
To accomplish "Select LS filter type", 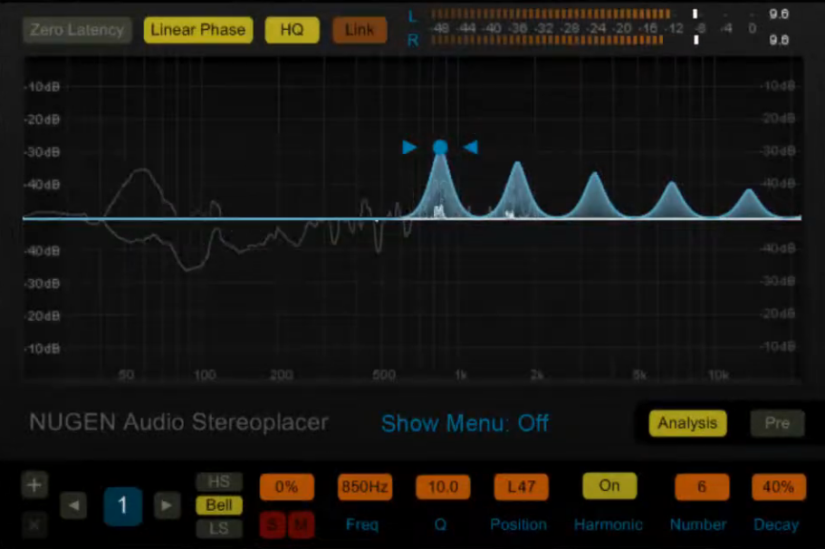I will [219, 528].
